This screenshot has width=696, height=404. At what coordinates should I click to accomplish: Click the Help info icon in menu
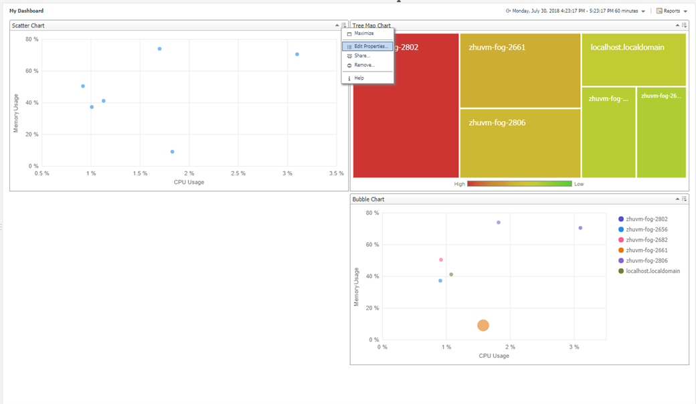[349, 78]
